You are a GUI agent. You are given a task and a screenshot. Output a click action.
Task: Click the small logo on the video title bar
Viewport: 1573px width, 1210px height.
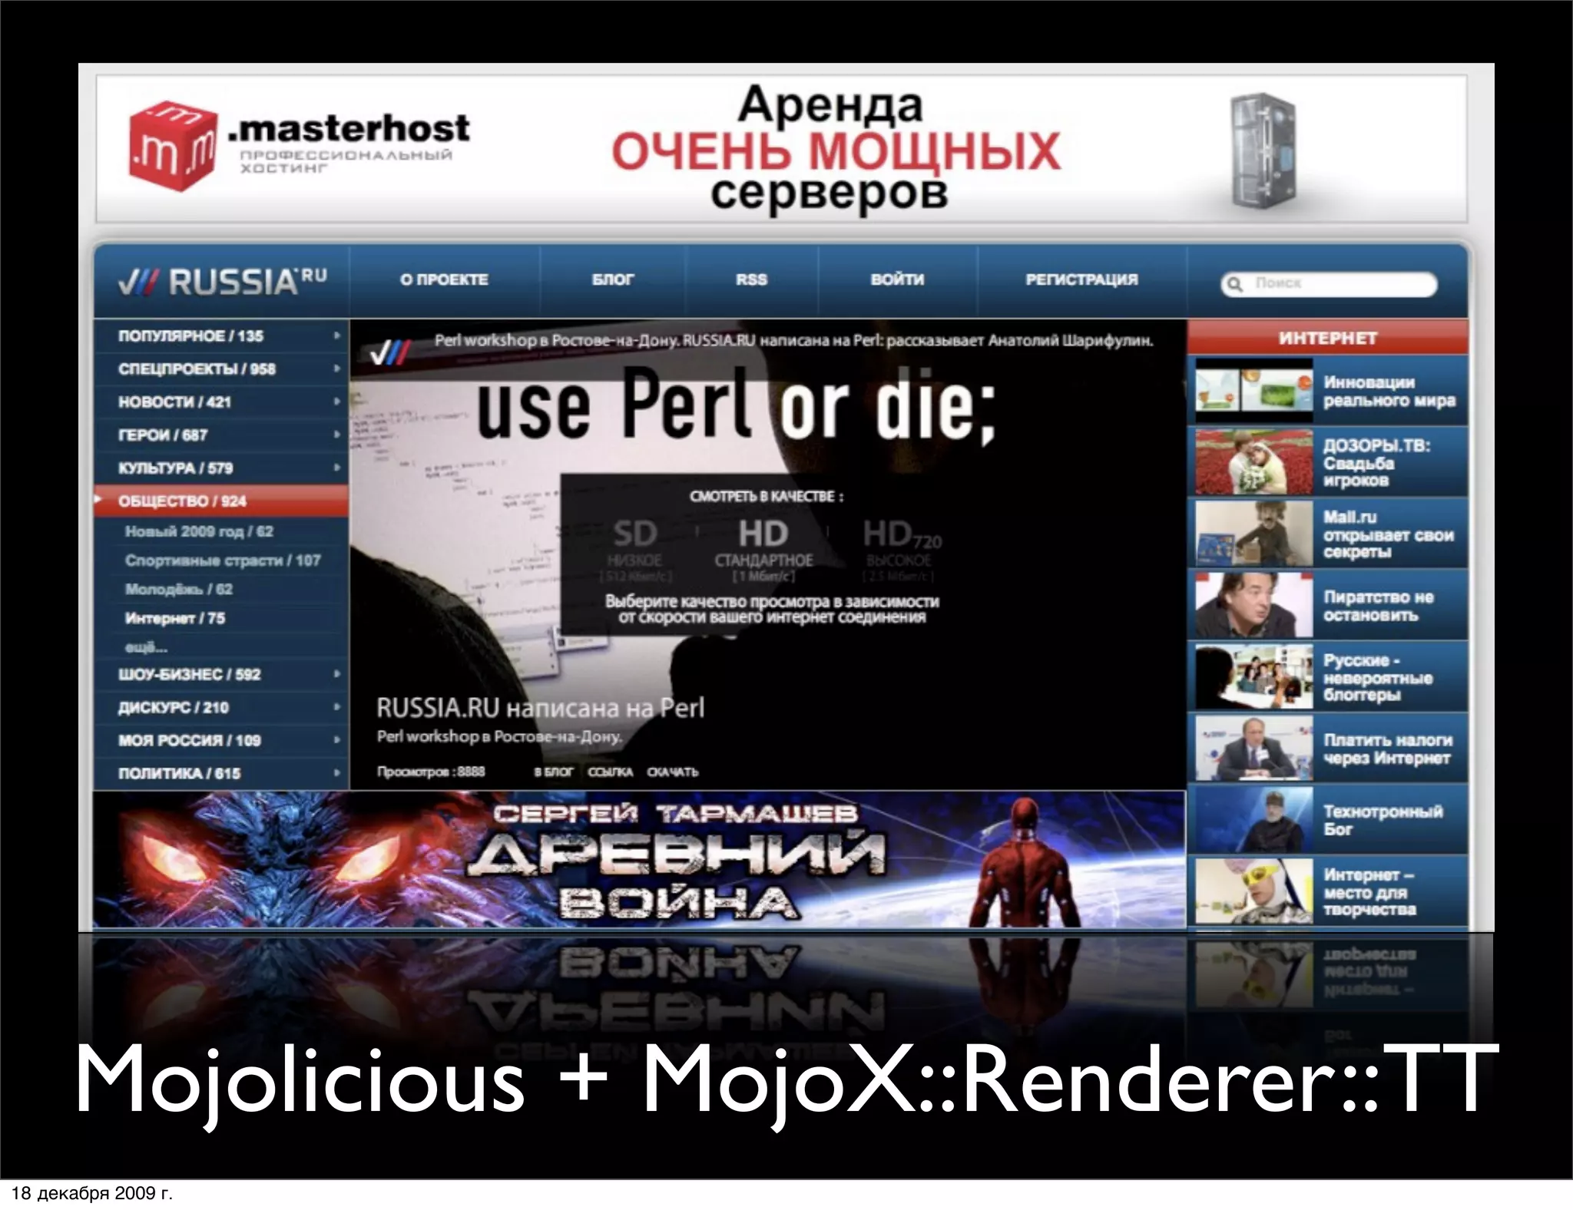[x=390, y=352]
